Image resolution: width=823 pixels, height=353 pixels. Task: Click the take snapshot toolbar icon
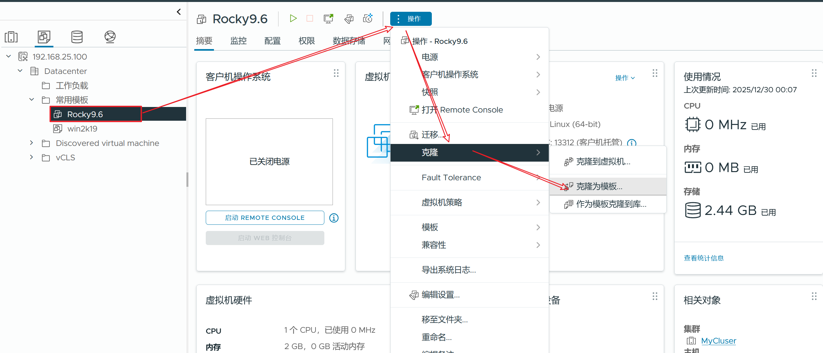368,18
